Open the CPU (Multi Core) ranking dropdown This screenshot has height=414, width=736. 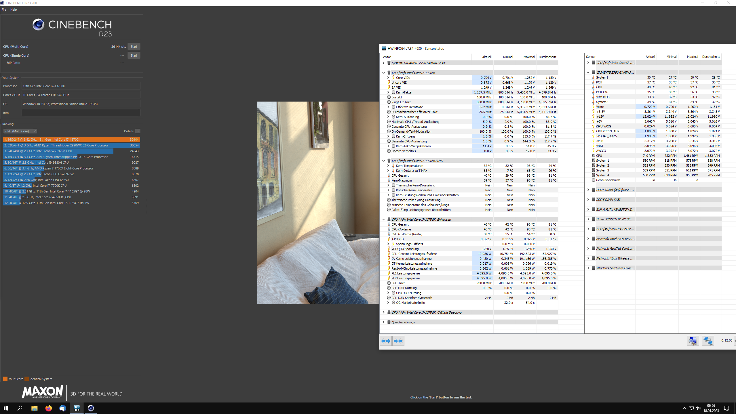[x=20, y=131]
